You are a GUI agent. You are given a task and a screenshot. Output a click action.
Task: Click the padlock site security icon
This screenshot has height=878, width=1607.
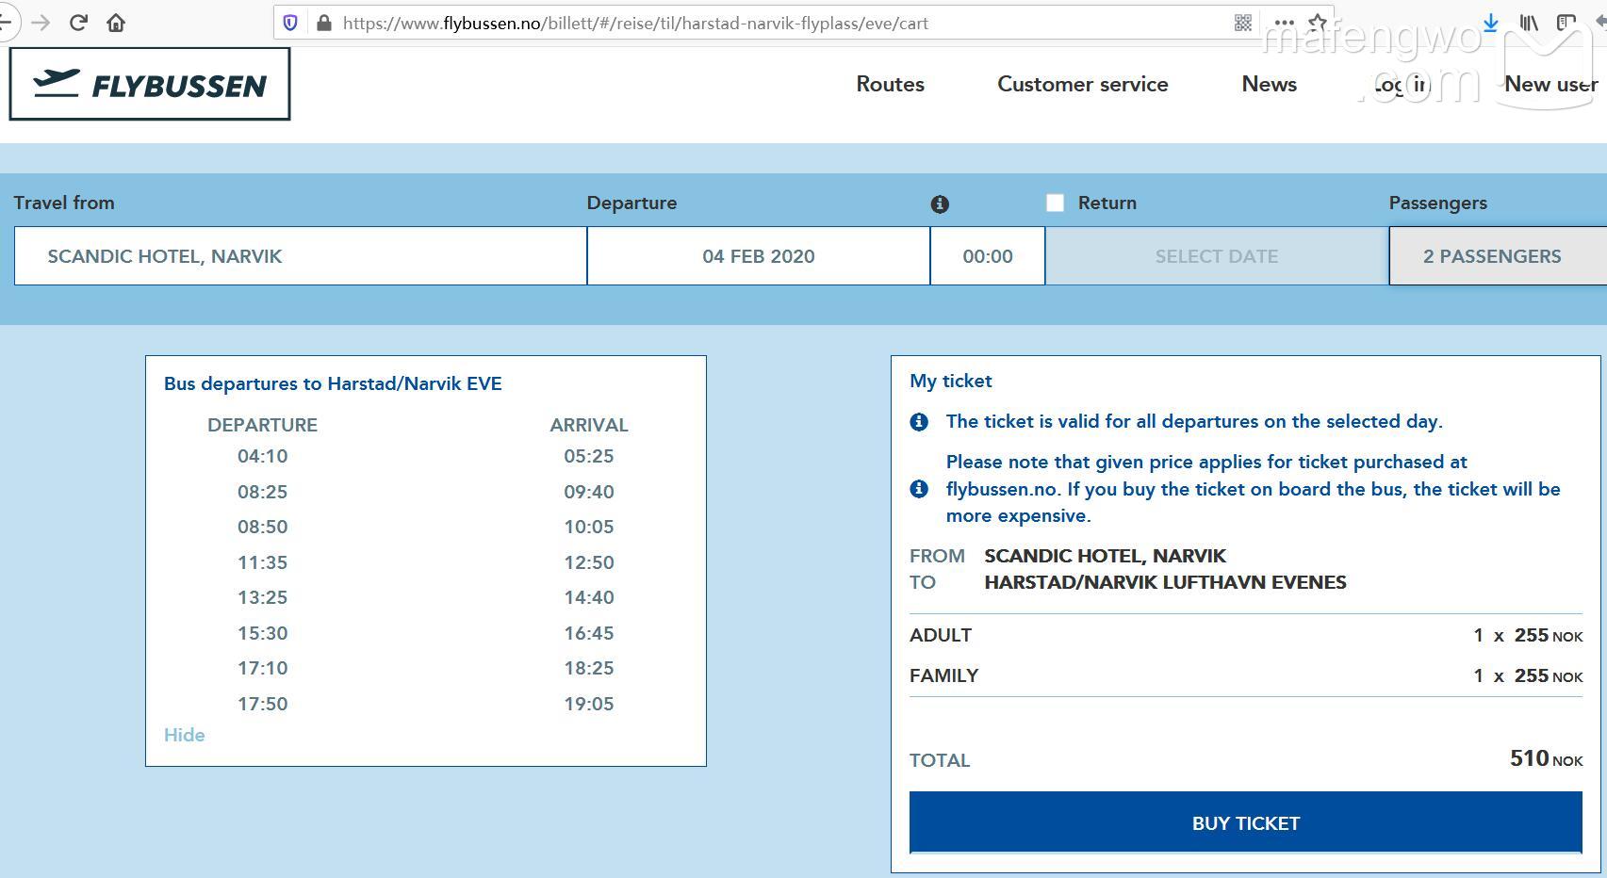point(324,23)
